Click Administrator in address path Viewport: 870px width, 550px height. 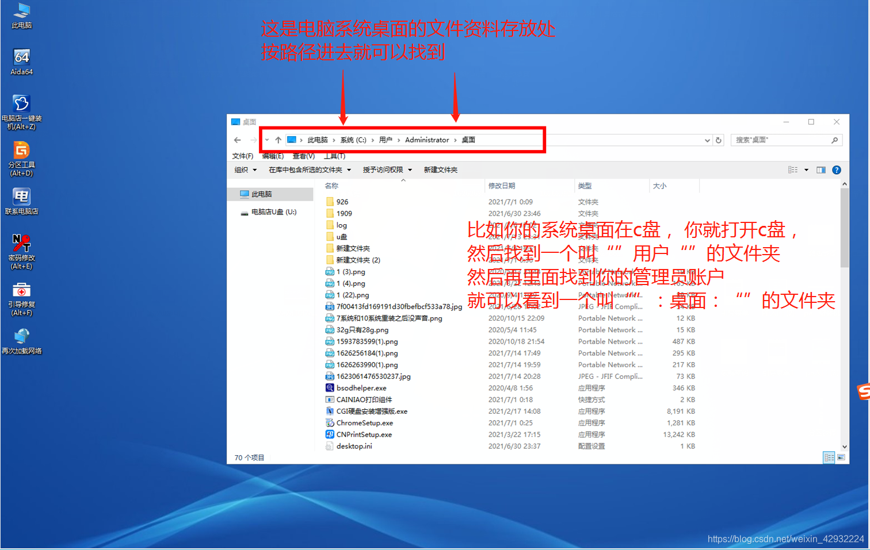click(x=427, y=140)
